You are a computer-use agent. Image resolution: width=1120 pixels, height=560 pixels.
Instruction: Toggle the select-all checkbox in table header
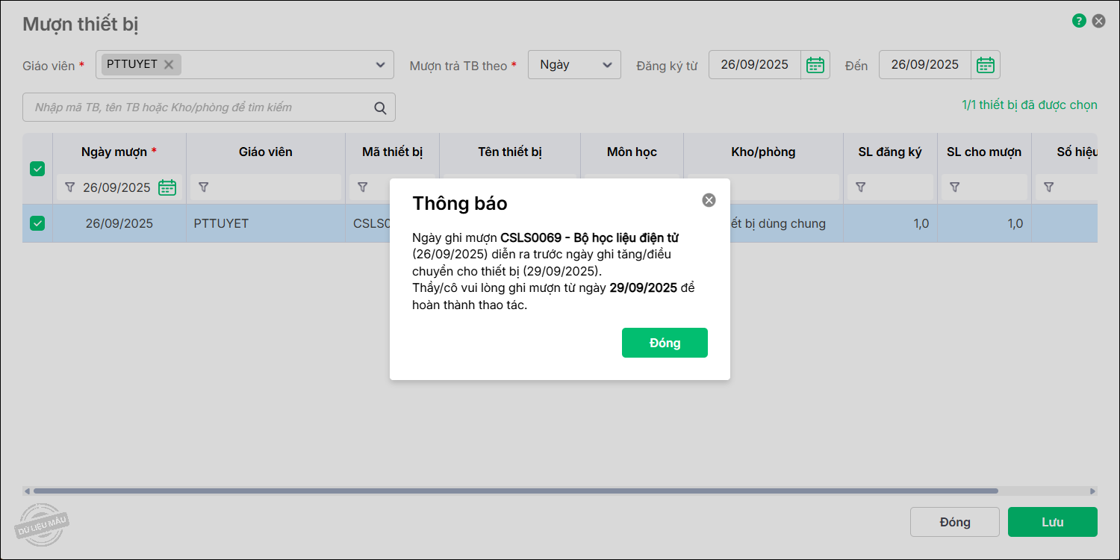[37, 169]
